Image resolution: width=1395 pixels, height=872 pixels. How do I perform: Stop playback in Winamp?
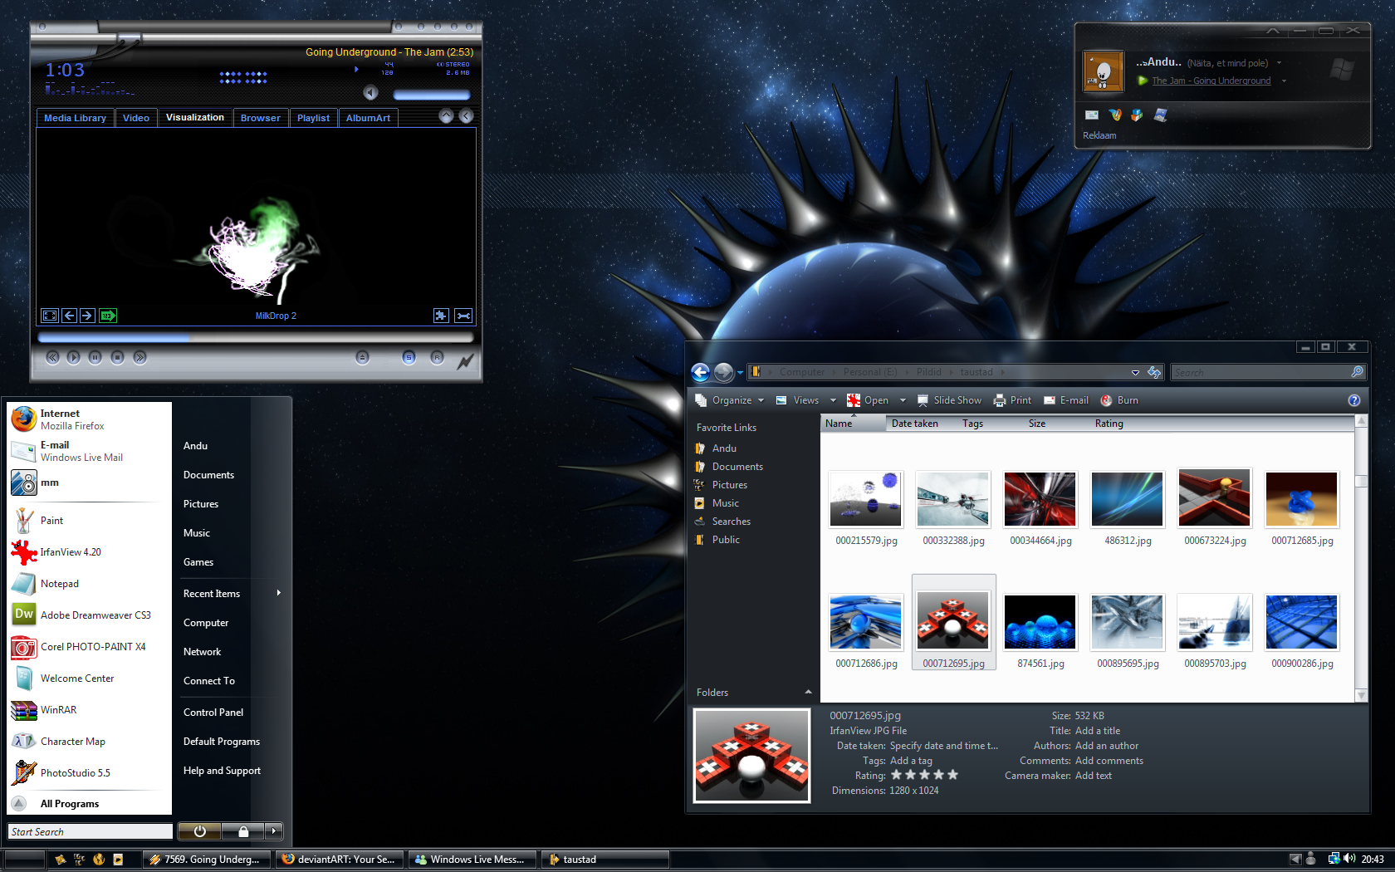[118, 357]
